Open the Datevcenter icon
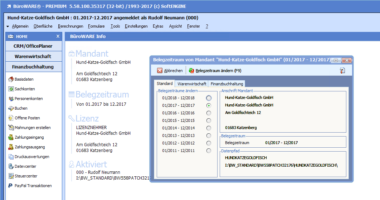Image resolution: width=380 pixels, height=200 pixels. pyautogui.click(x=11, y=166)
